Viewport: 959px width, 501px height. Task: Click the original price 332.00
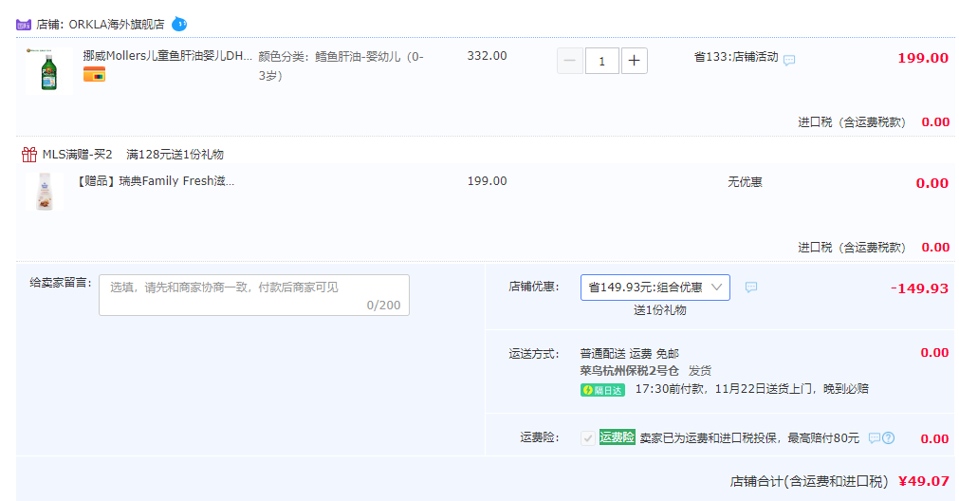click(x=487, y=56)
